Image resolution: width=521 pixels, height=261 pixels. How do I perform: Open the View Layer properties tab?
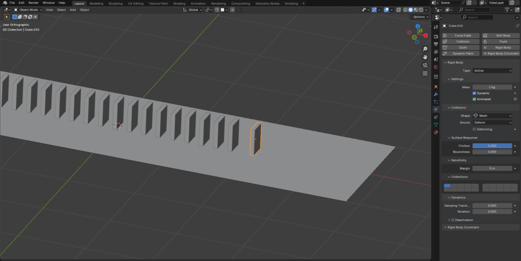click(436, 52)
